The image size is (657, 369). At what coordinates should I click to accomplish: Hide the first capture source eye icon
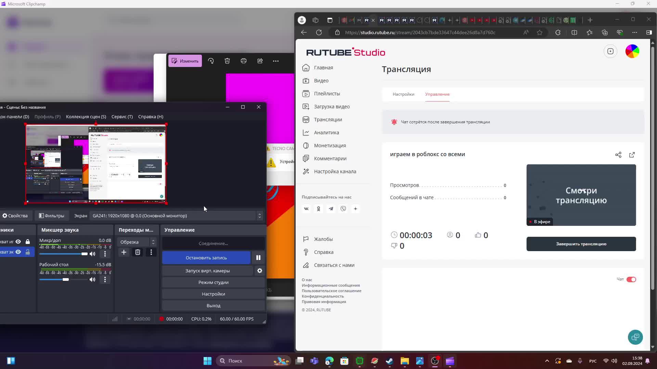[18, 242]
